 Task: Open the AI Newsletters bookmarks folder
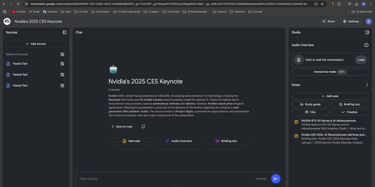[x=196, y=12]
